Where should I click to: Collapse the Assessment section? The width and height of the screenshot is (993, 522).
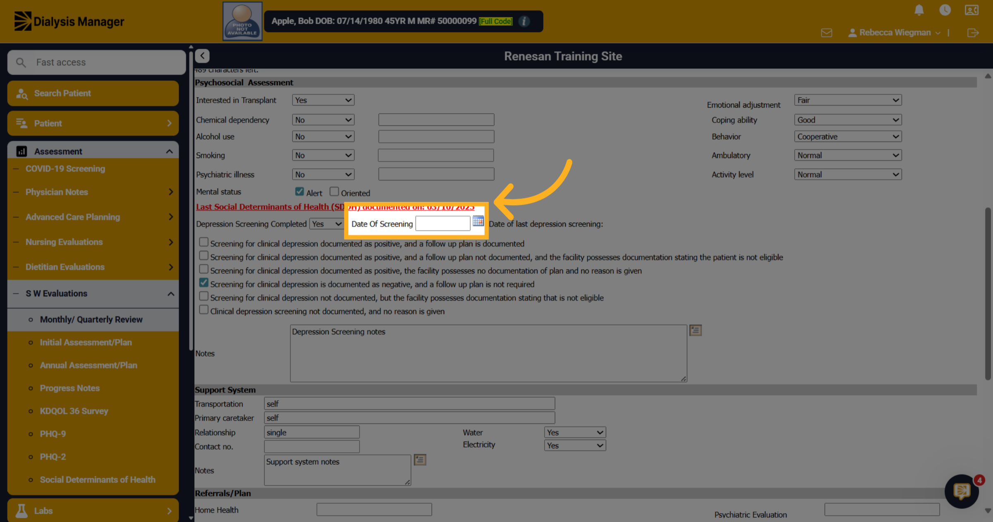coord(93,151)
